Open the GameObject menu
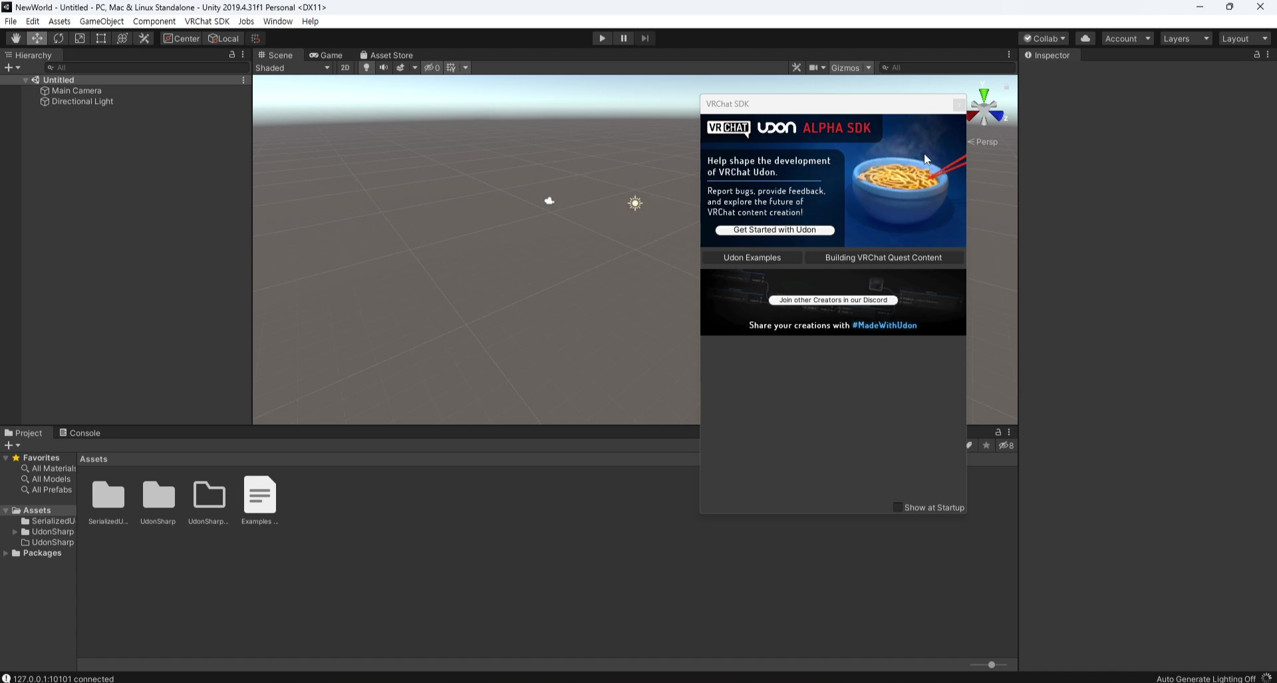Viewport: 1277px width, 683px height. [102, 21]
